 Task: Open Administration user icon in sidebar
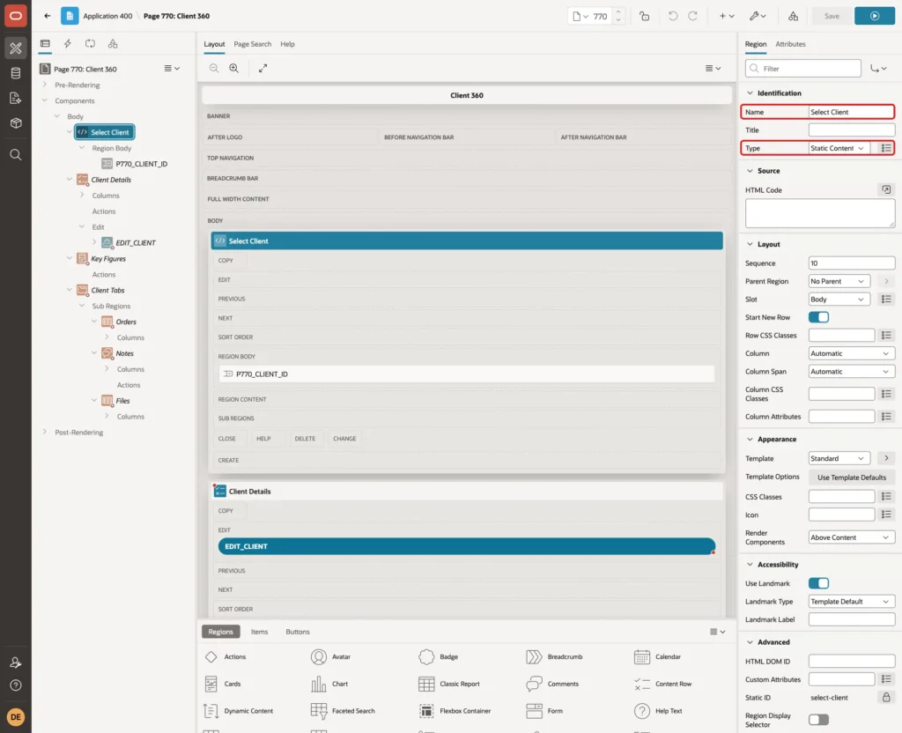[16, 663]
